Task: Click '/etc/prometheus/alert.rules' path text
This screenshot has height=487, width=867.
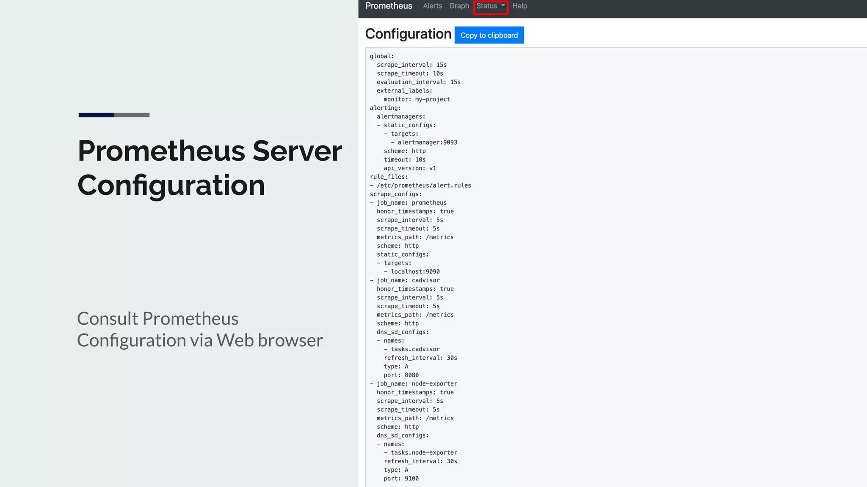Action: 424,186
